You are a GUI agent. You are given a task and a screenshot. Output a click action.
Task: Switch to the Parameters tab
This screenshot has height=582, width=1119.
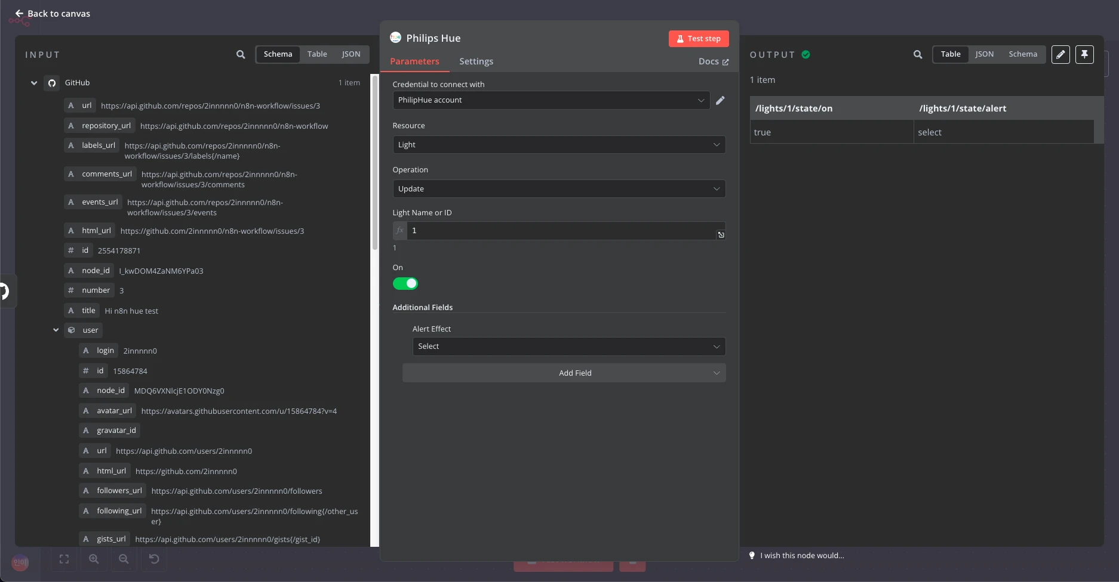pos(414,61)
